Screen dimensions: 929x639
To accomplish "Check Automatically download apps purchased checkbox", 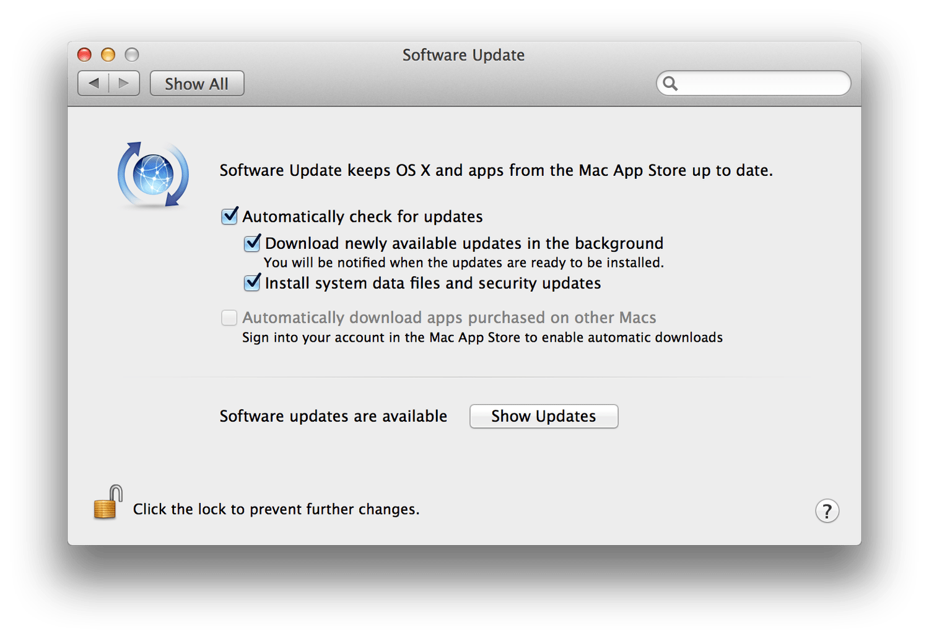I will (229, 318).
